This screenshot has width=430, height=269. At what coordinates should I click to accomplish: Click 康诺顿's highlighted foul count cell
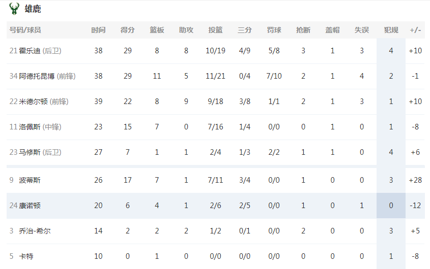tap(391, 206)
